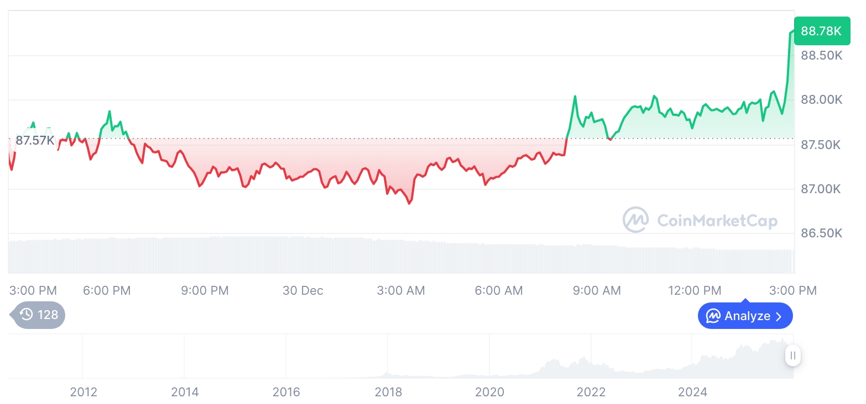This screenshot has height=404, width=866.
Task: Click the CoinMarketCap watermark text
Action: tap(717, 221)
